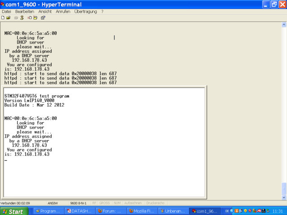Click the scrollbar up arrow

tap(284, 25)
